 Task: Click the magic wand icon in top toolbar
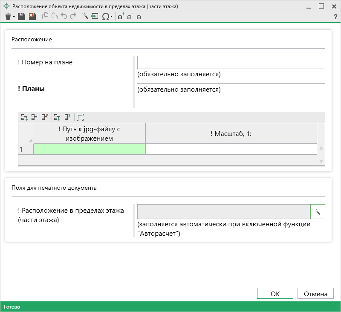coord(85,17)
